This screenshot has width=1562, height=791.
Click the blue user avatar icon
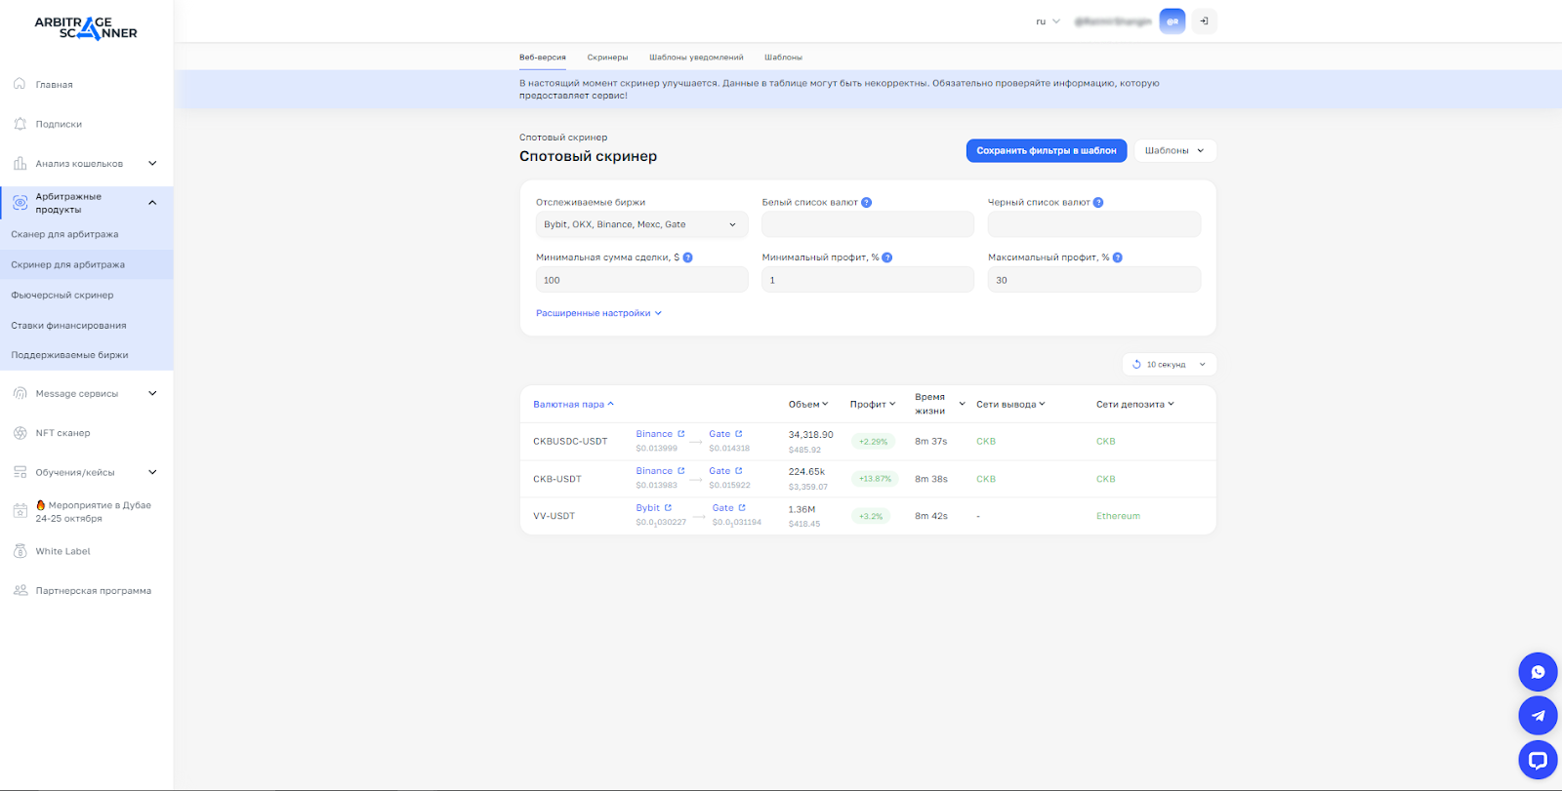point(1172,21)
